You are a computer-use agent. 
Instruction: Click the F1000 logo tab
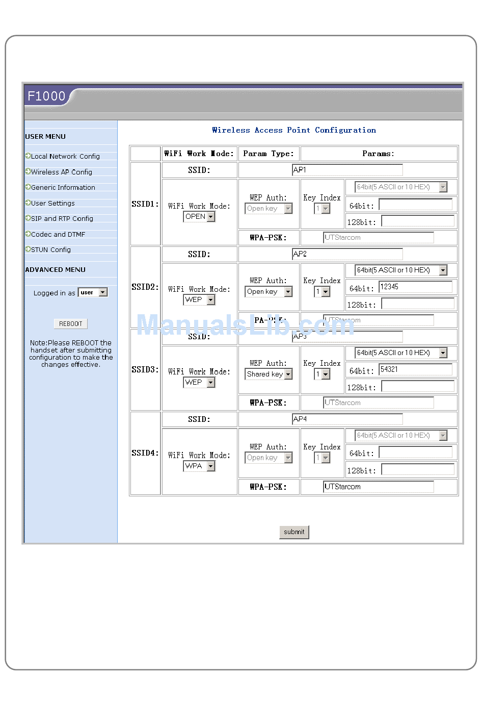click(x=47, y=96)
